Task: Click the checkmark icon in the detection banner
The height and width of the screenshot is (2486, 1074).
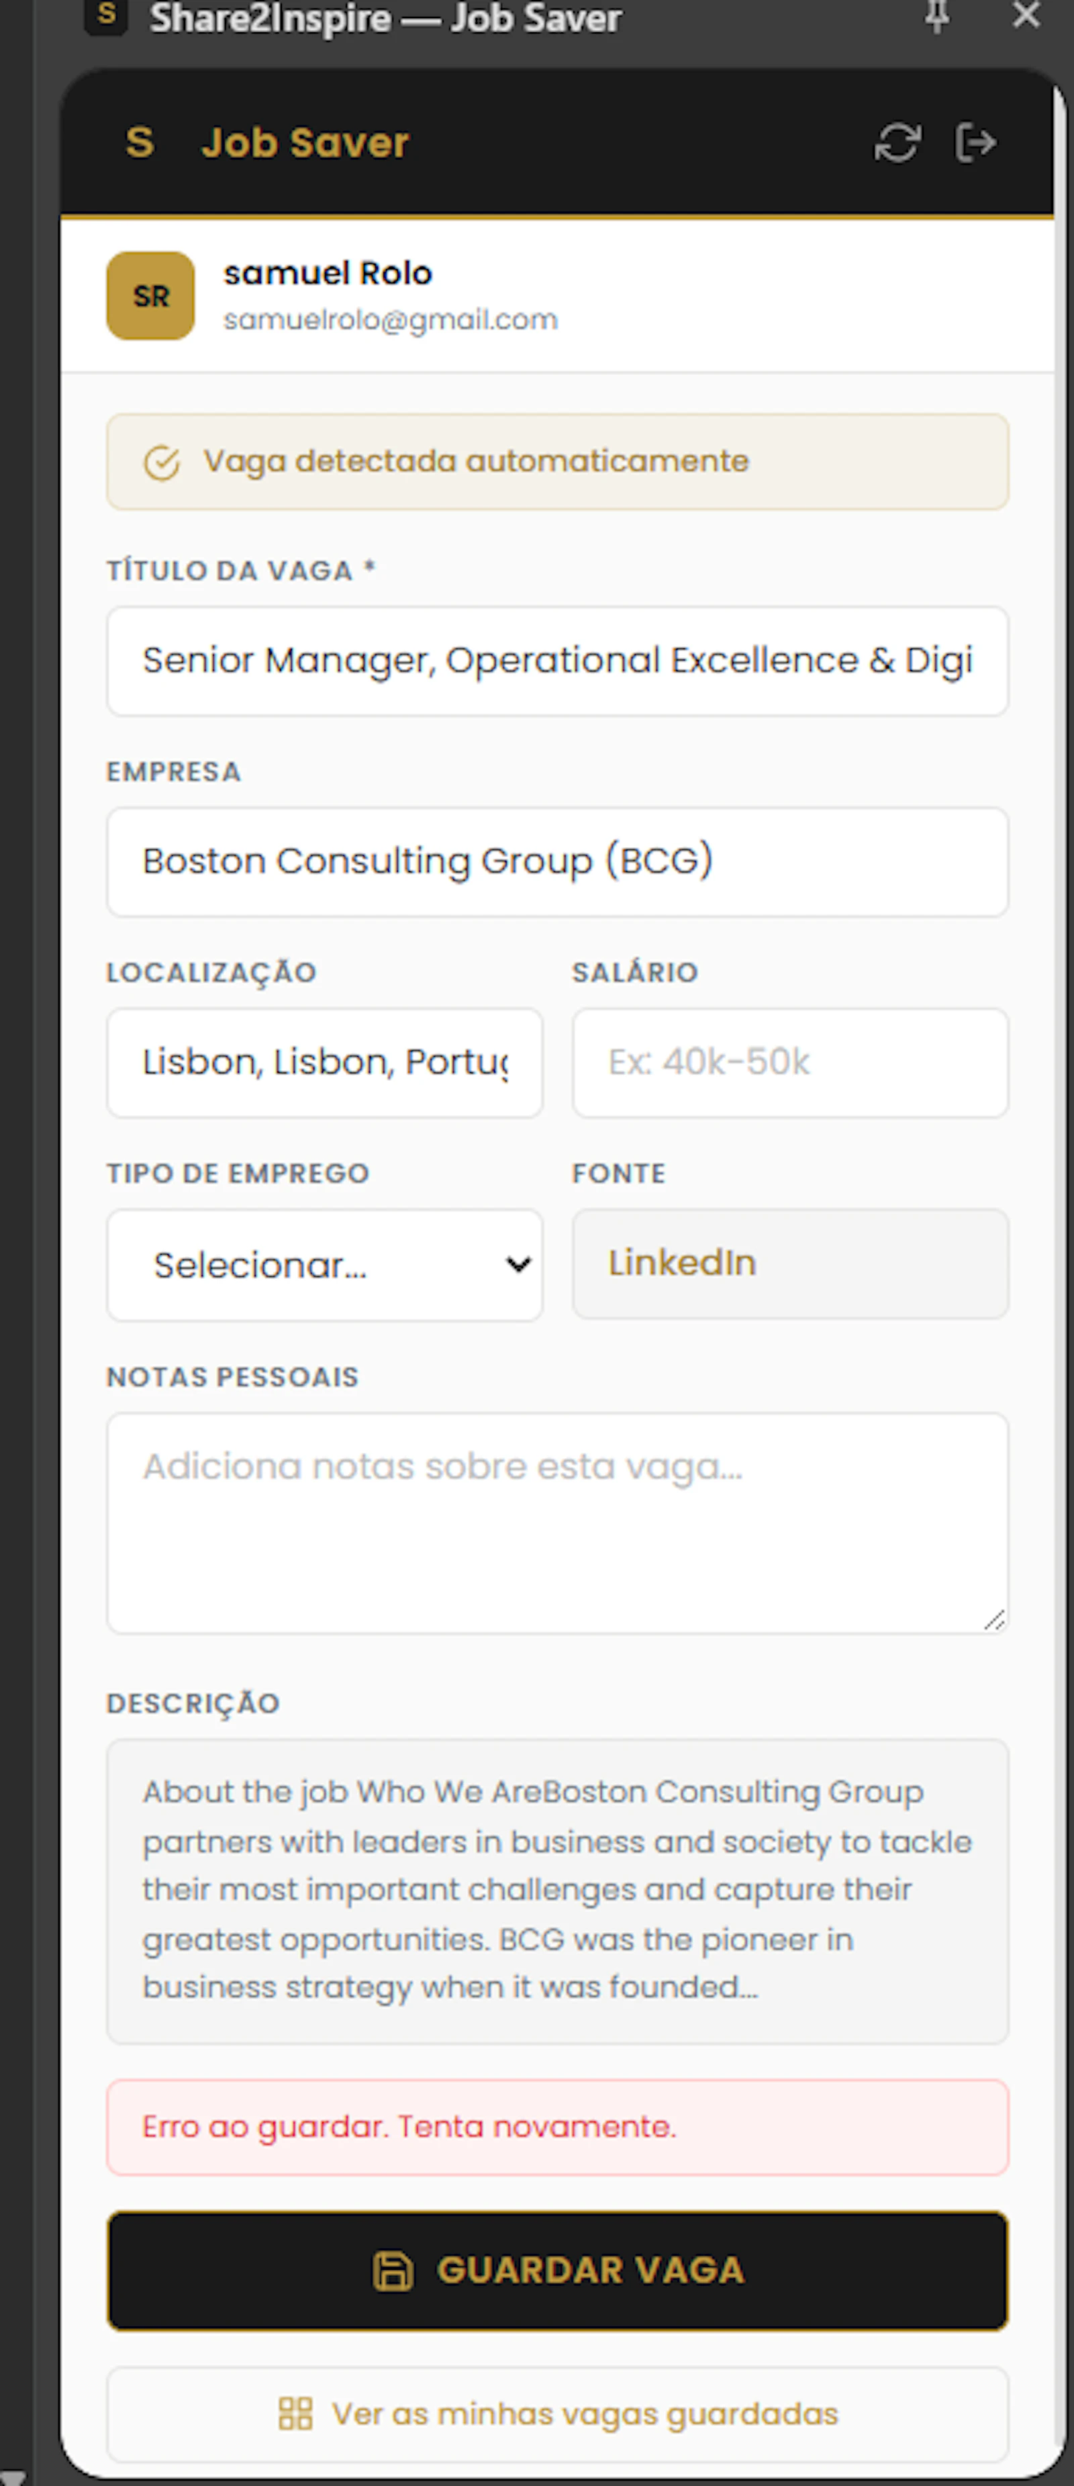Action: point(162,461)
